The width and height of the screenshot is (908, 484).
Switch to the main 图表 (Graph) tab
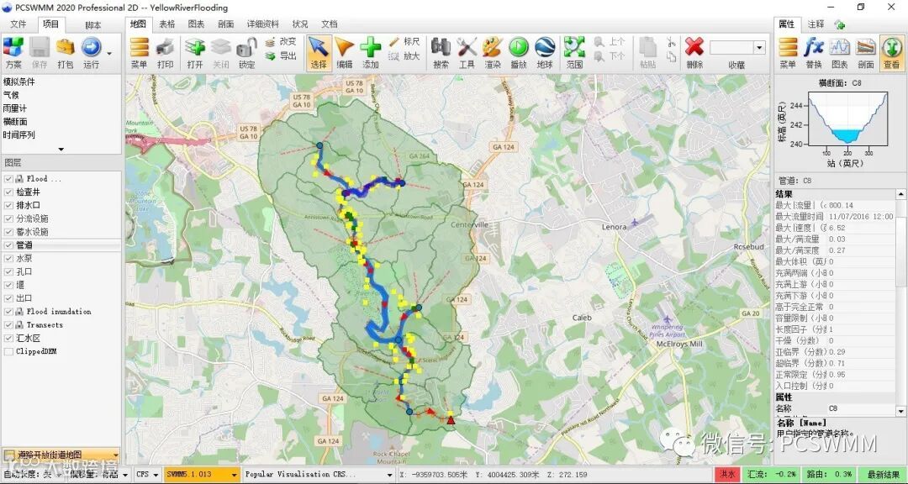(196, 24)
